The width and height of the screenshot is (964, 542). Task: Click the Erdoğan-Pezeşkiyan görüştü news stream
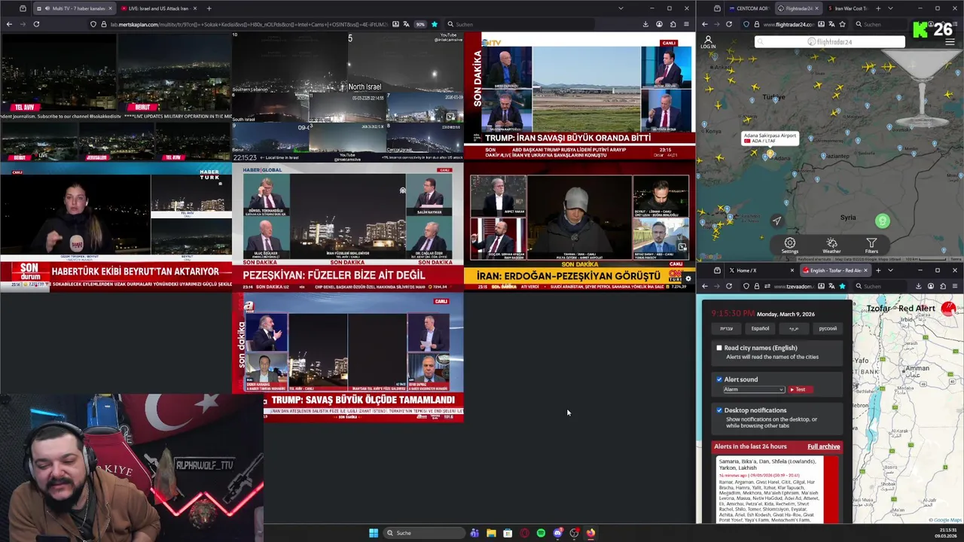click(579, 228)
